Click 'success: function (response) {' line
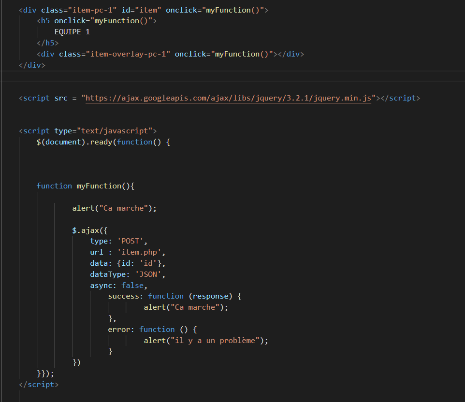The width and height of the screenshot is (465, 402). [x=174, y=296]
